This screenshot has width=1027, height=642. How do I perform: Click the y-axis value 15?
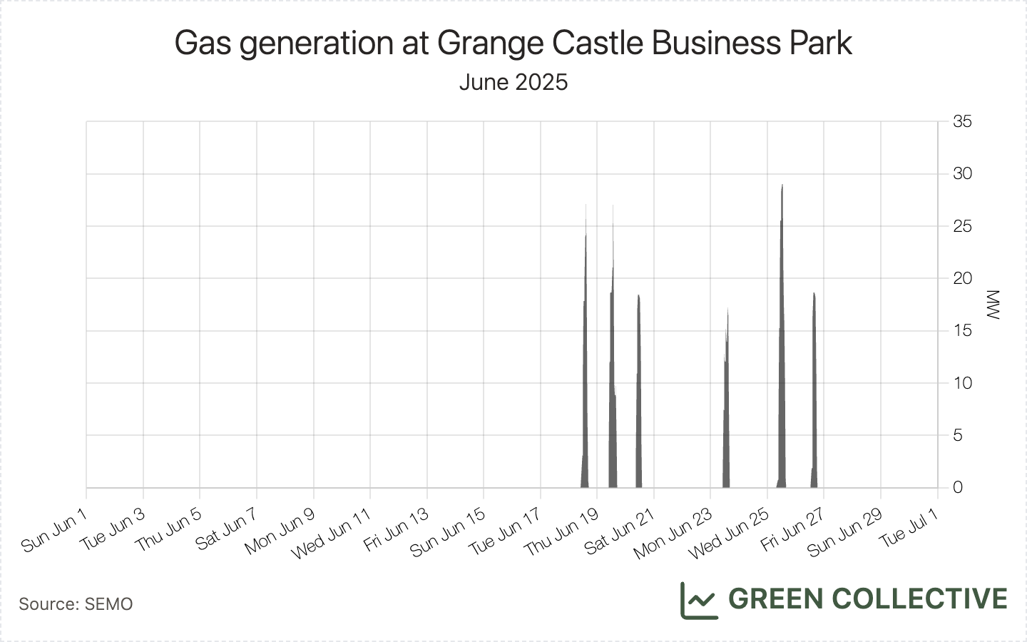pyautogui.click(x=962, y=331)
